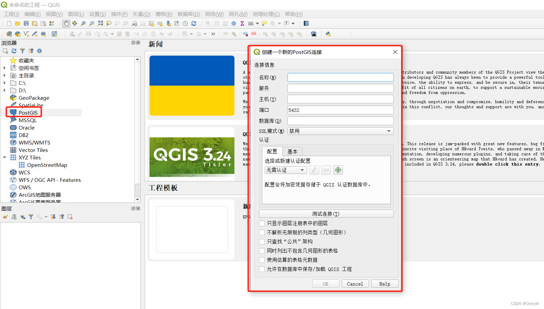
Task: Enable 只显示图层注册表中的图层 checkbox
Action: 262,223
